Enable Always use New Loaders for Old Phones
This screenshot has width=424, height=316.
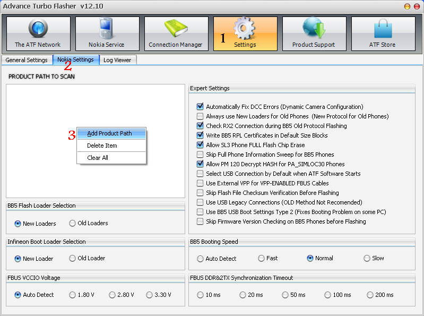click(200, 116)
